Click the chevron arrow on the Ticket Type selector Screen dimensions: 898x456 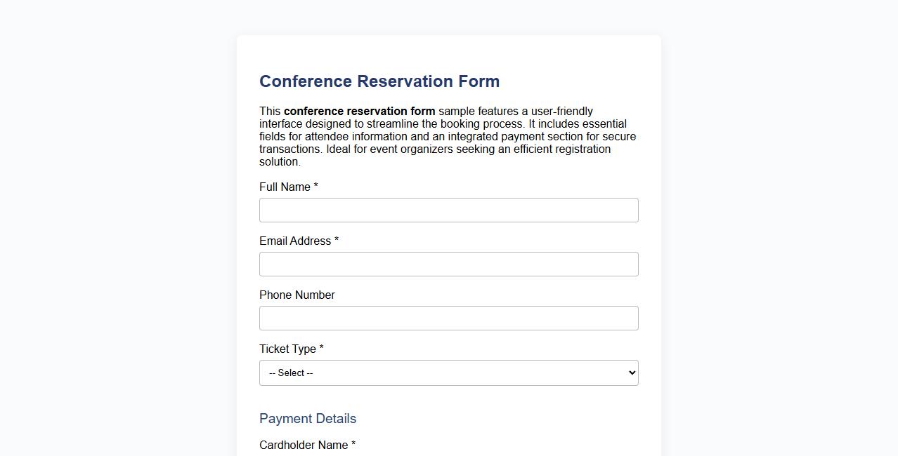pos(629,373)
